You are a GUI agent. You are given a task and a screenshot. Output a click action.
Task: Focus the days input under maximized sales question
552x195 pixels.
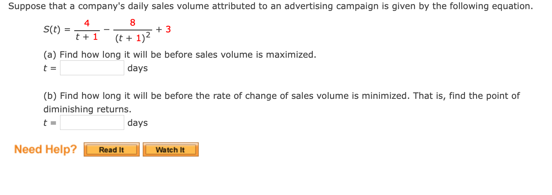point(92,68)
